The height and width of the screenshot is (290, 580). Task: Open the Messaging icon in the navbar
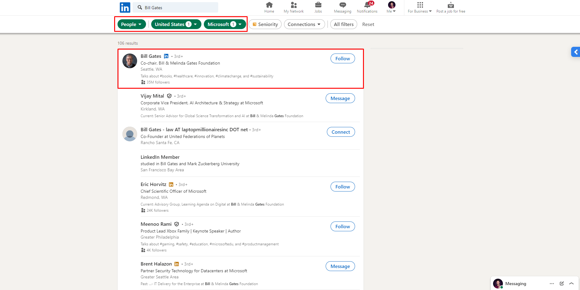point(342,5)
